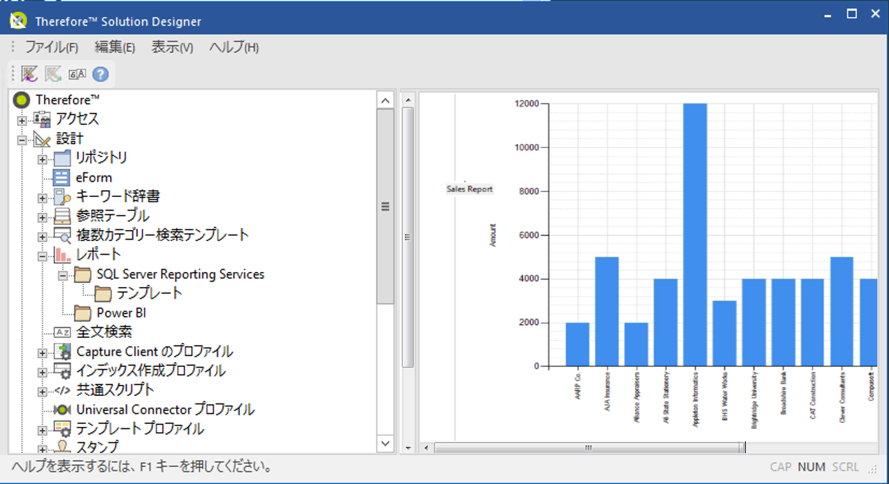
Task: Click the Capture Client のプロファイル icon
Action: [62, 351]
